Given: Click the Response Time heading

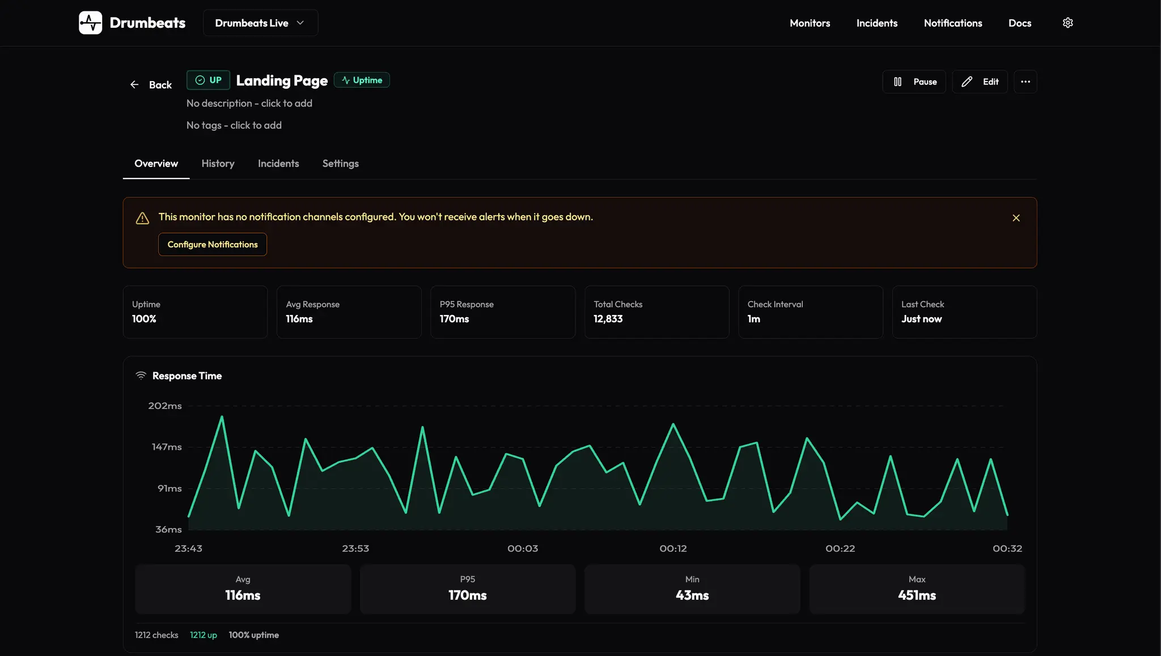Looking at the screenshot, I should [x=187, y=376].
